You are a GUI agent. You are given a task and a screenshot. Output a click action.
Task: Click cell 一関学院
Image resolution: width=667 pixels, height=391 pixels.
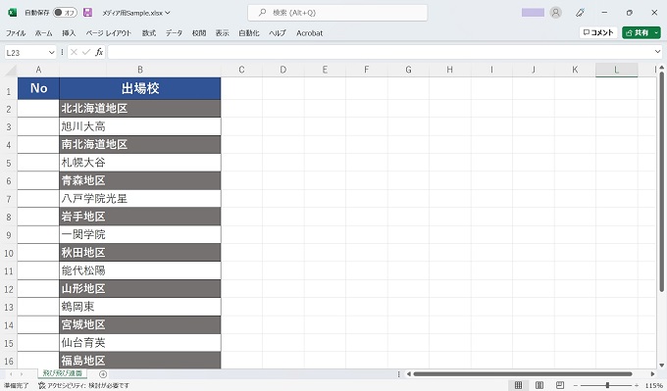point(140,234)
